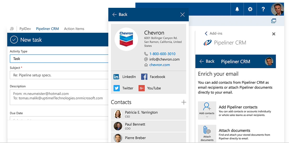Open Chevron's Facebook icon

144,77
